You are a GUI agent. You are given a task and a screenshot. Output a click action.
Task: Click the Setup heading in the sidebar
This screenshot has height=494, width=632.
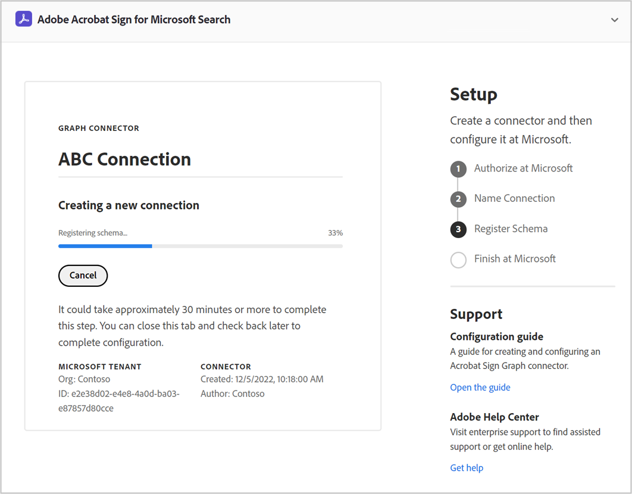(x=474, y=94)
